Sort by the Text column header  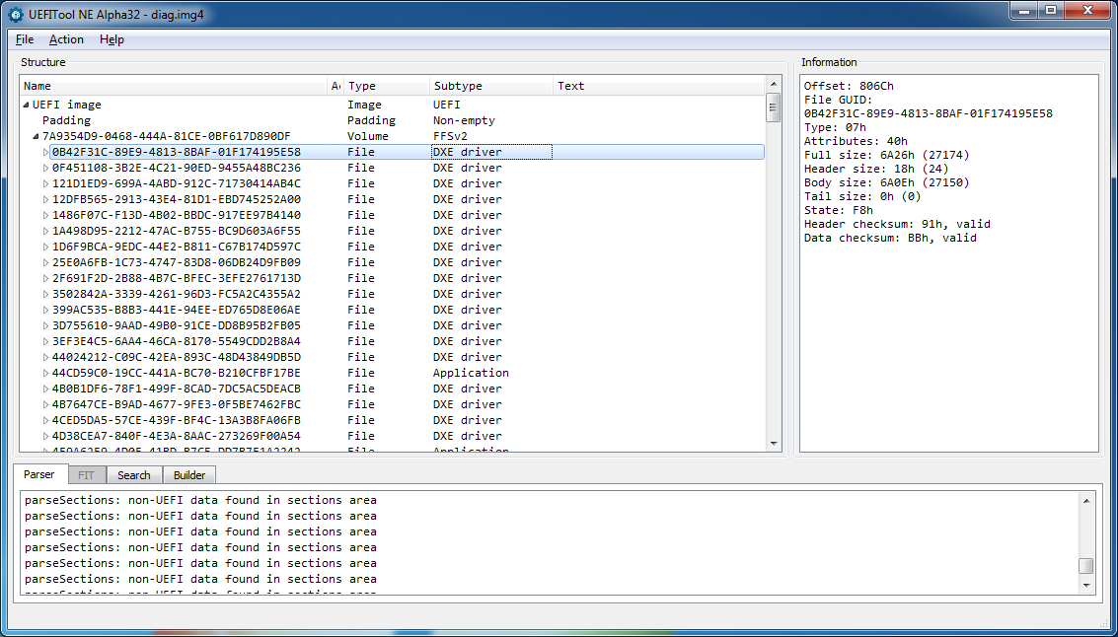[658, 86]
